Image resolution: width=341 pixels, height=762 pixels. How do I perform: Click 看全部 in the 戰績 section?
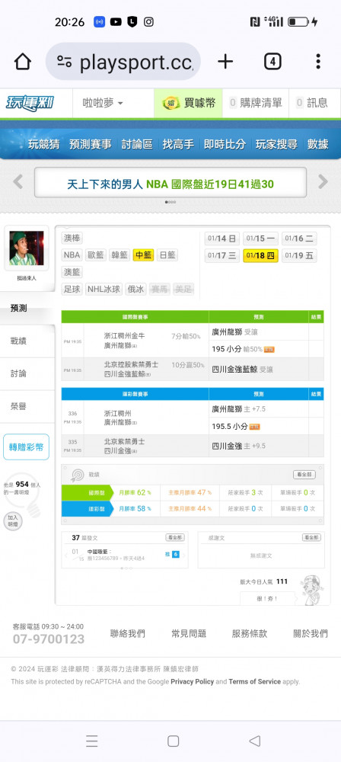304,475
